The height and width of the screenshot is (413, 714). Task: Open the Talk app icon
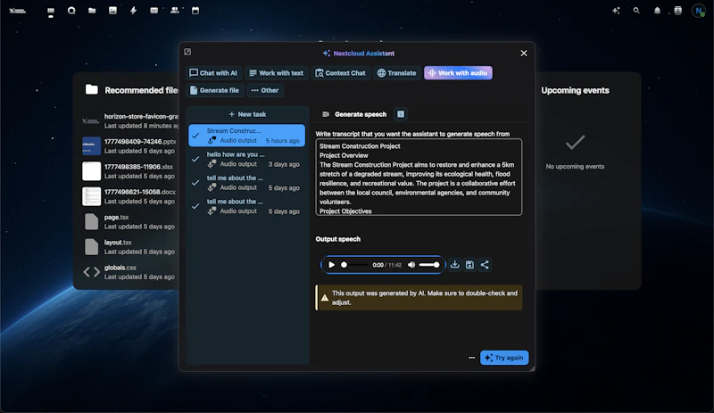71,11
